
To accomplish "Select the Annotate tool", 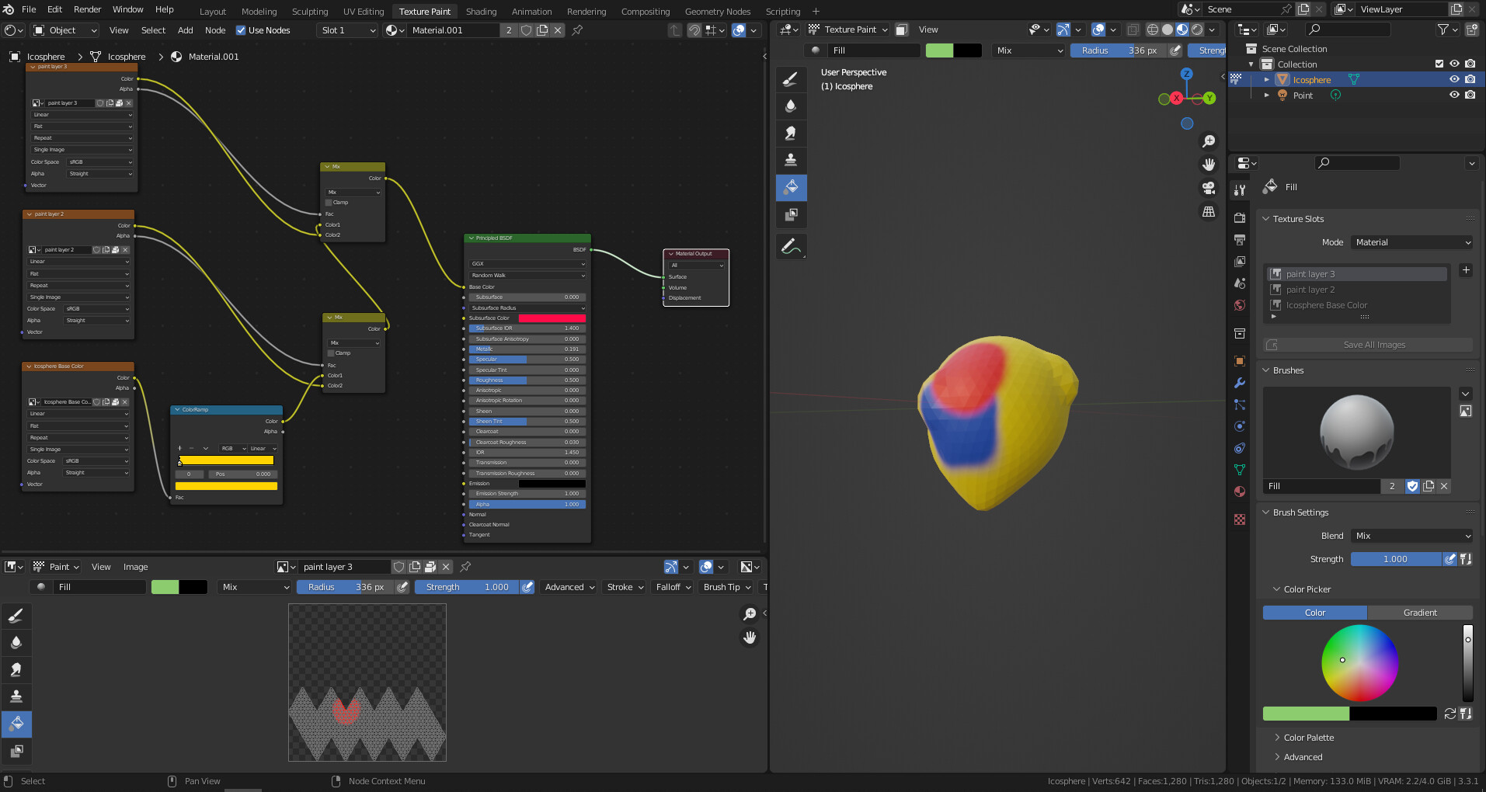I will click(x=791, y=246).
